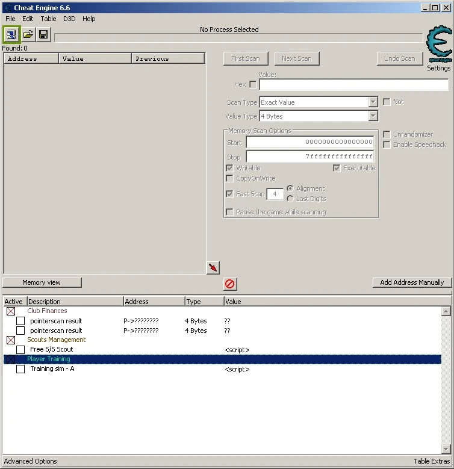Select the Club Finances row
Screen dimensions: 454x469
coord(222,311)
